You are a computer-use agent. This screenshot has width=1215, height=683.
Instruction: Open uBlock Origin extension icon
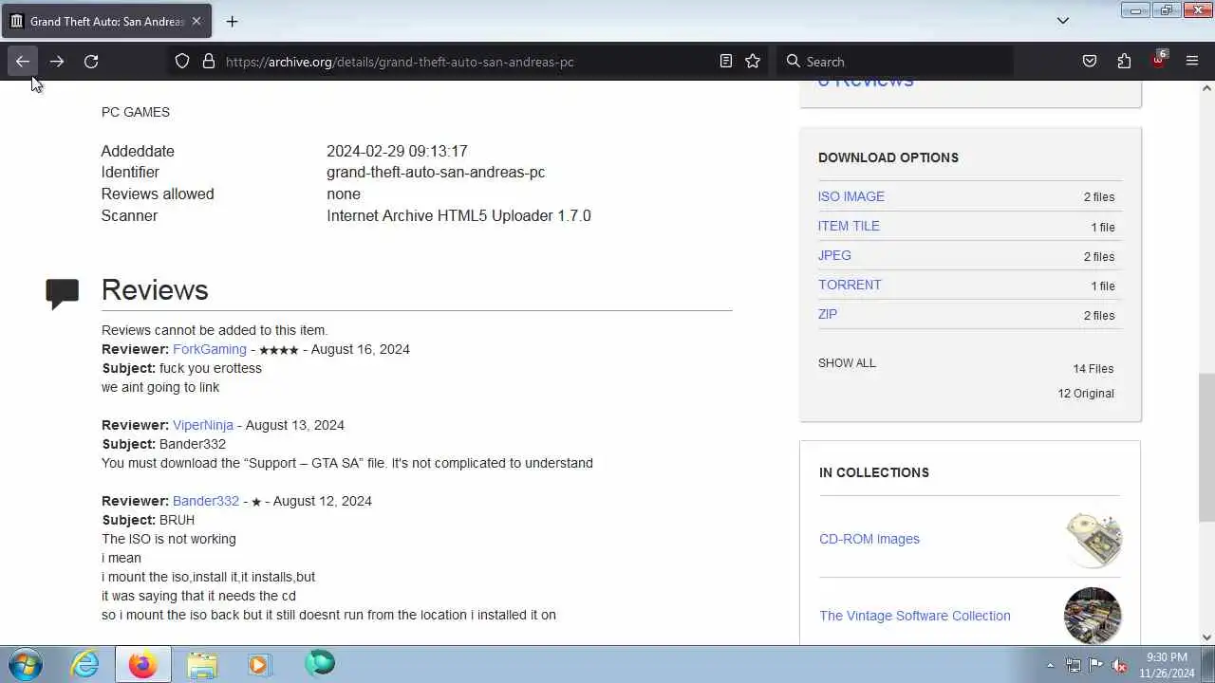[1158, 62]
